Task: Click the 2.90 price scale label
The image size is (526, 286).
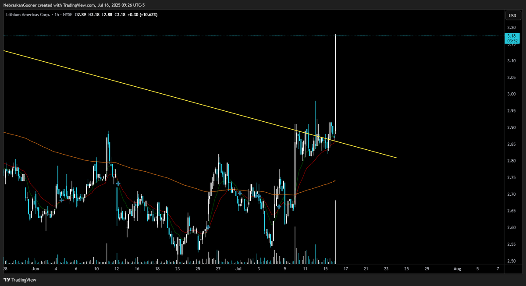Action: (x=511, y=127)
